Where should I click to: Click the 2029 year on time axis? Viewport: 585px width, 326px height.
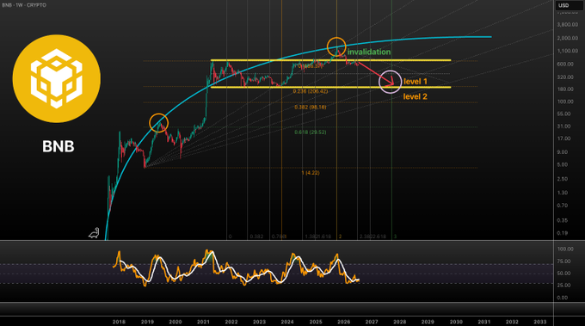(x=428, y=322)
